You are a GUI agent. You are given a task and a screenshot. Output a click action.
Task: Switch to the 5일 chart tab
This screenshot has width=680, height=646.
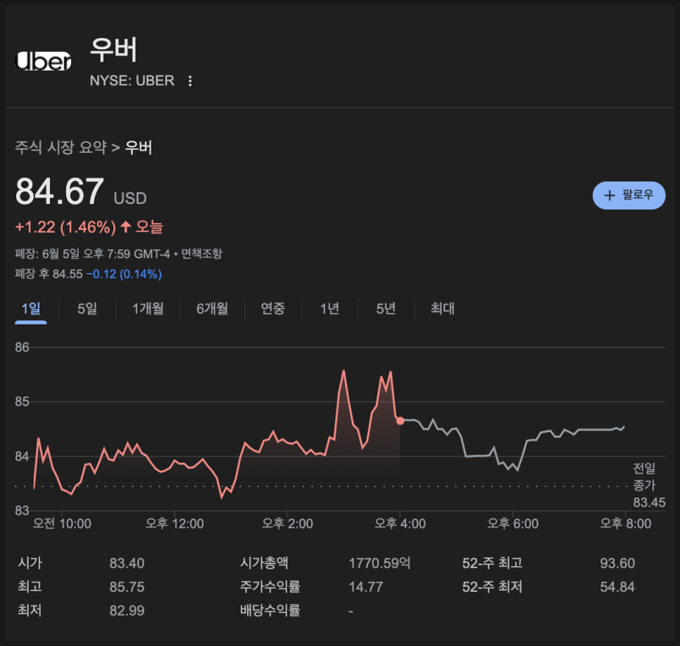pyautogui.click(x=87, y=309)
